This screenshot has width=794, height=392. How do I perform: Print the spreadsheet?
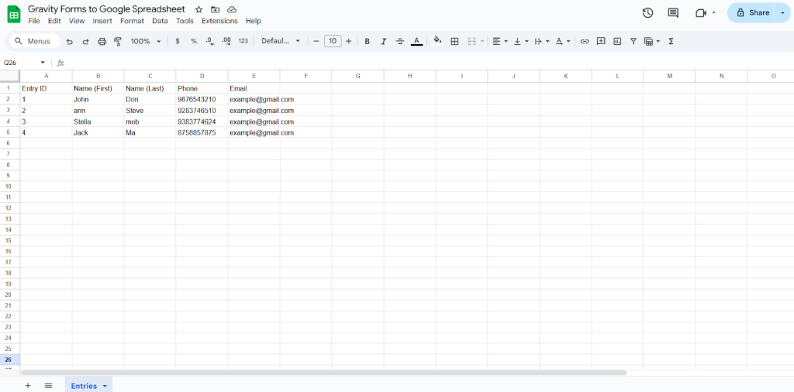tap(102, 42)
